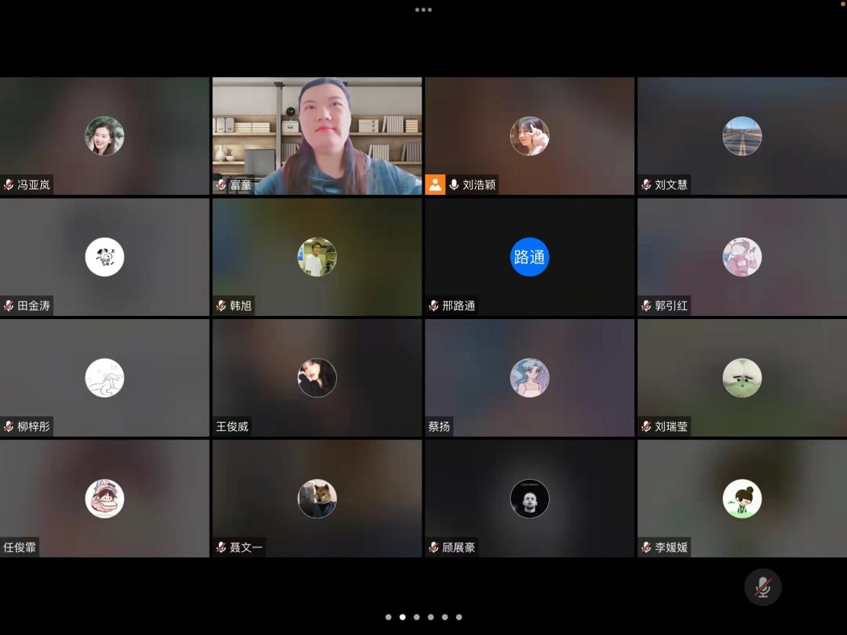Click the muted mic icon beside 邢路通

coord(434,305)
